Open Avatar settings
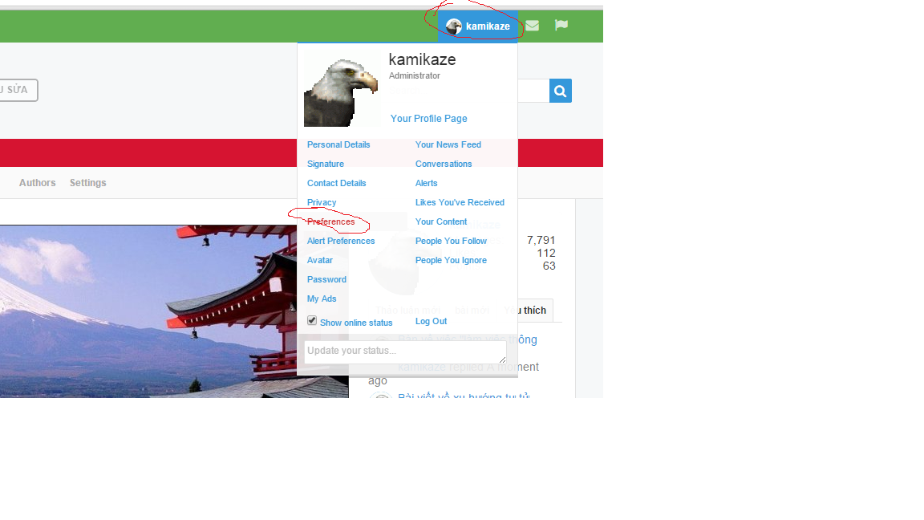This screenshot has width=924, height=520. pos(320,260)
